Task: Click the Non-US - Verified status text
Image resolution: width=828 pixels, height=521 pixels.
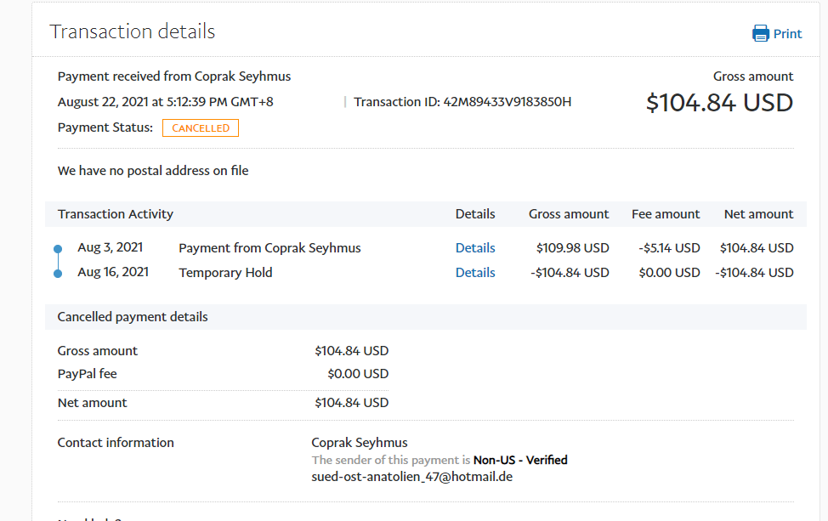Action: tap(520, 460)
